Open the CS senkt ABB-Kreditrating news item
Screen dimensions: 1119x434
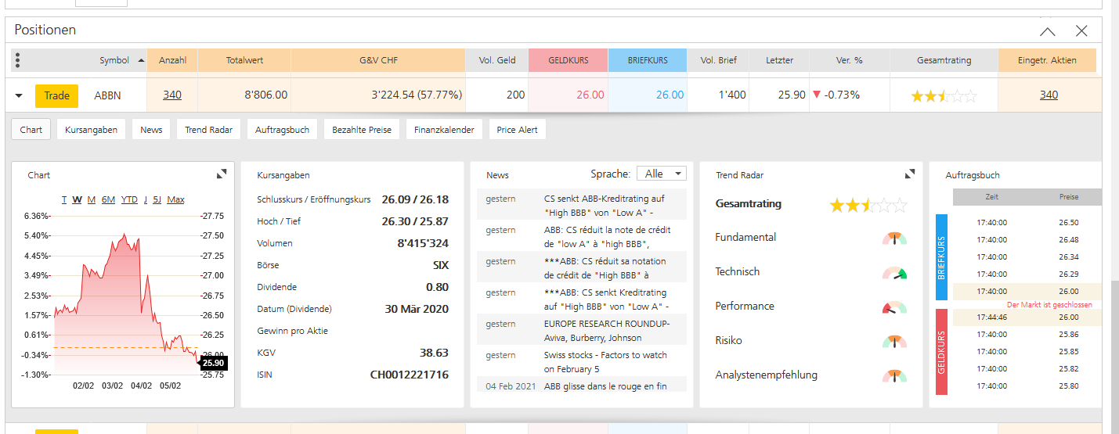pyautogui.click(x=604, y=205)
